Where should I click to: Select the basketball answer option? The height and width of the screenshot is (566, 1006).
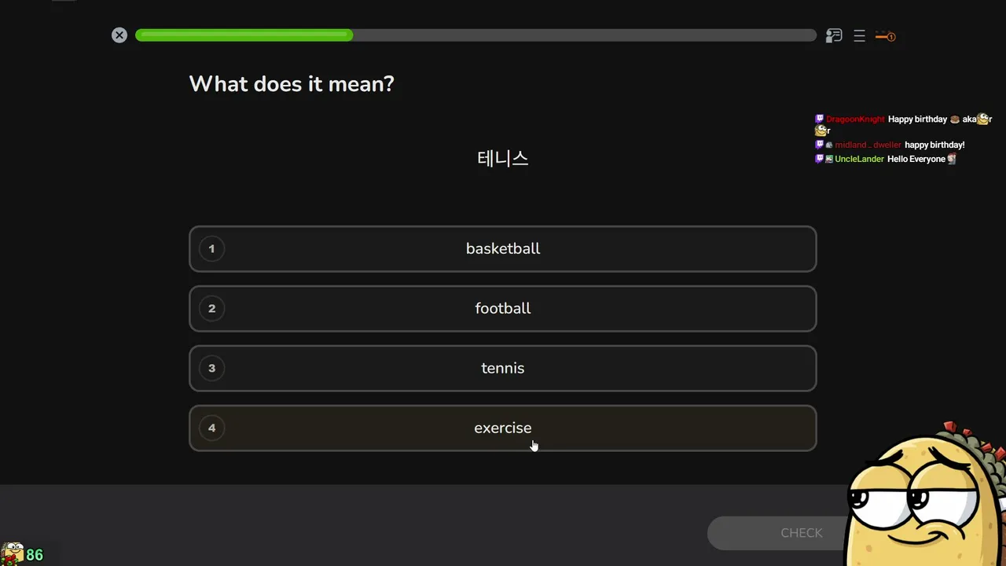click(503, 249)
